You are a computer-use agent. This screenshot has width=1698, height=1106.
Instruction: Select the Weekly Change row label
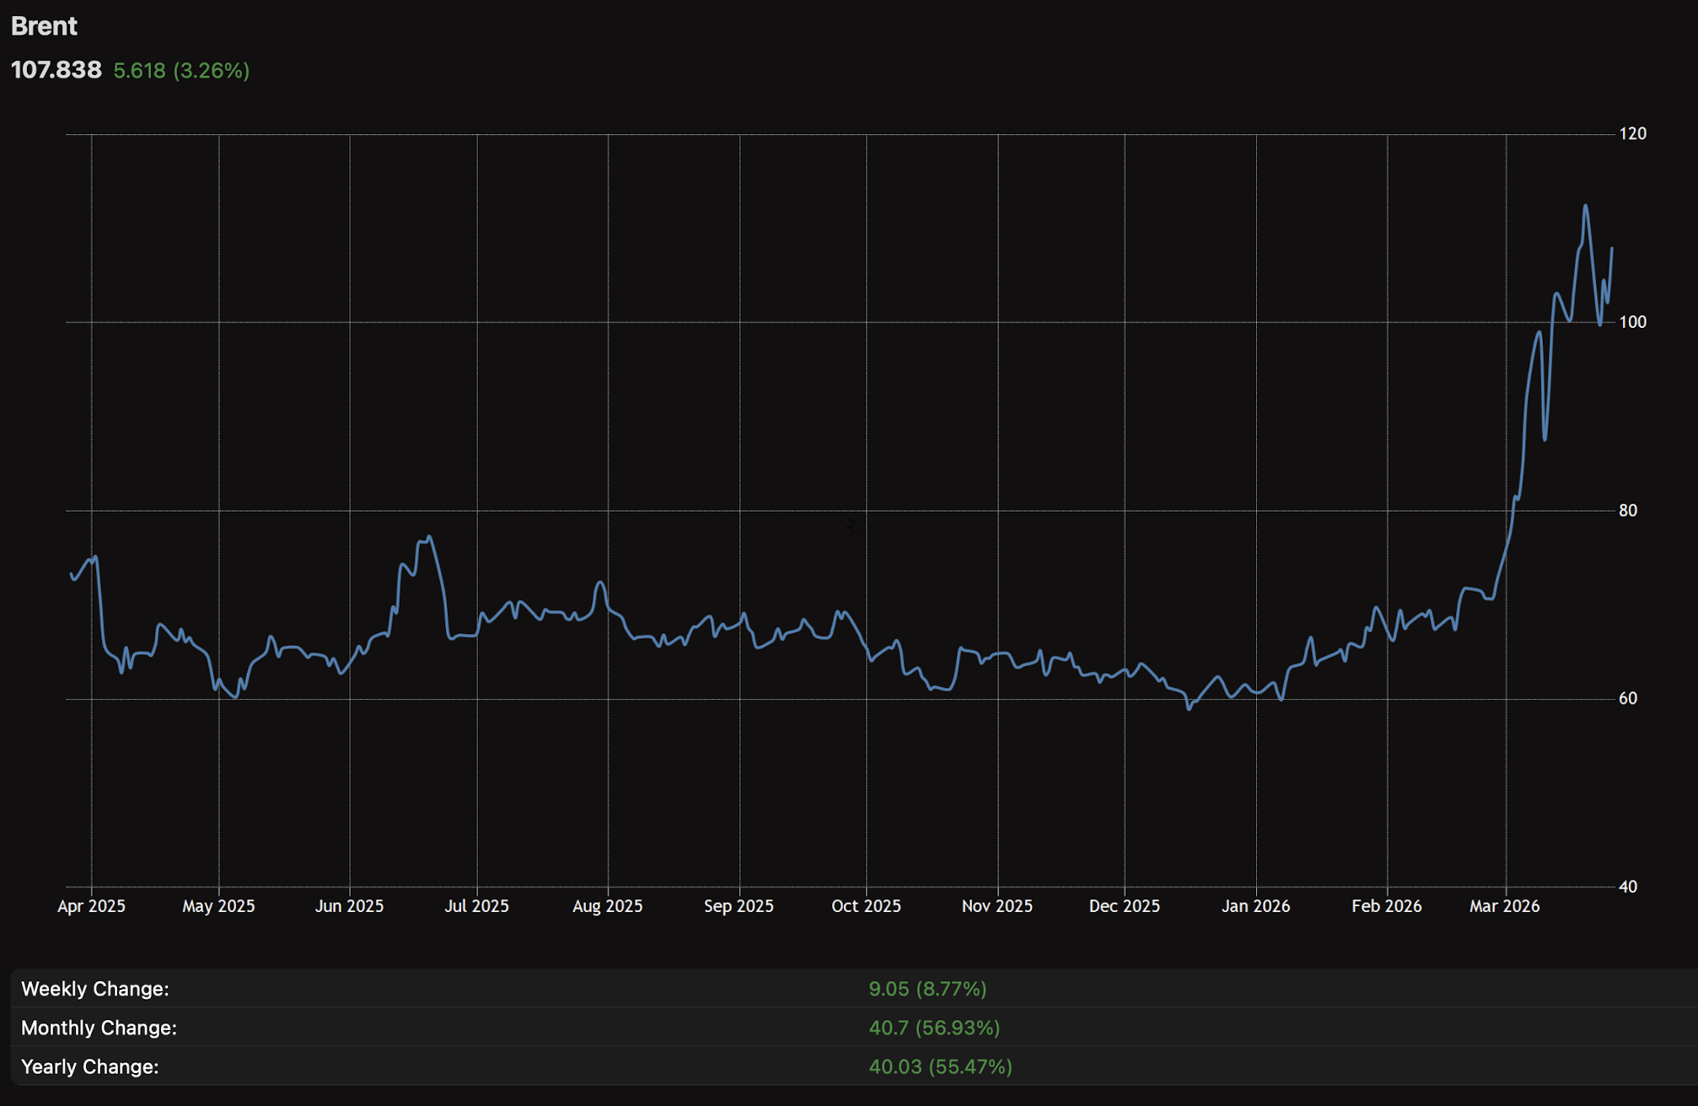pos(94,989)
